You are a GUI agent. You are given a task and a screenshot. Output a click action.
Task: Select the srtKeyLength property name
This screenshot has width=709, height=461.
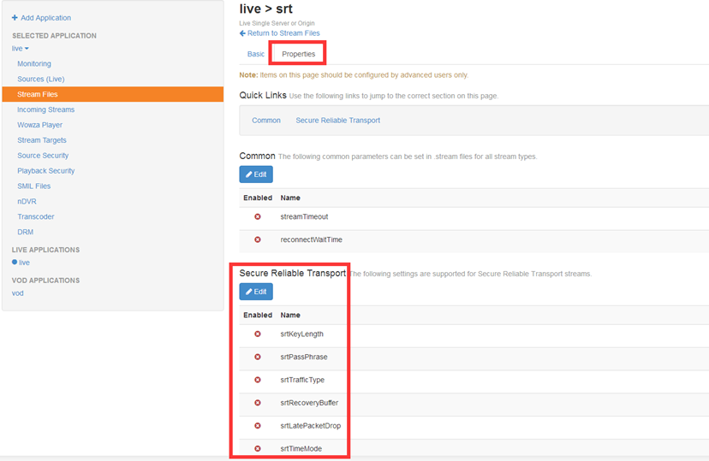(x=301, y=334)
